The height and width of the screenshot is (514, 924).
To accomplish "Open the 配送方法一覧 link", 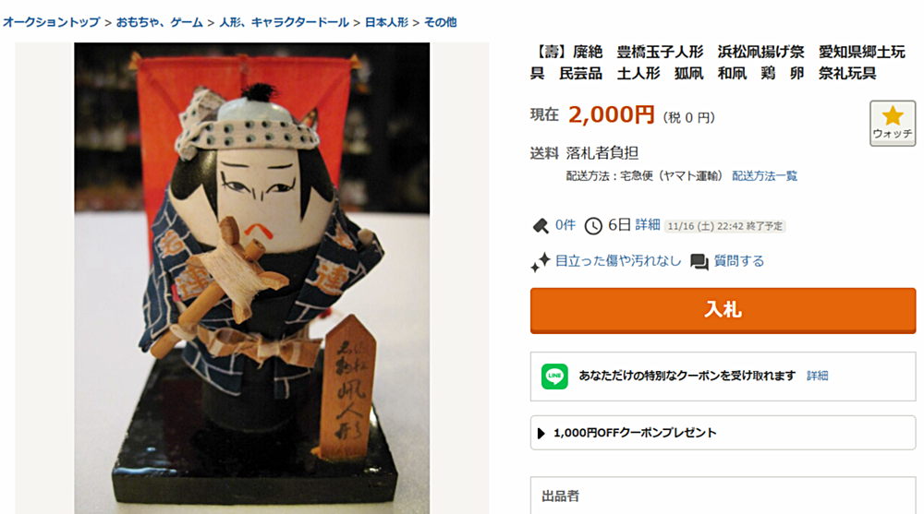I will pyautogui.click(x=764, y=176).
